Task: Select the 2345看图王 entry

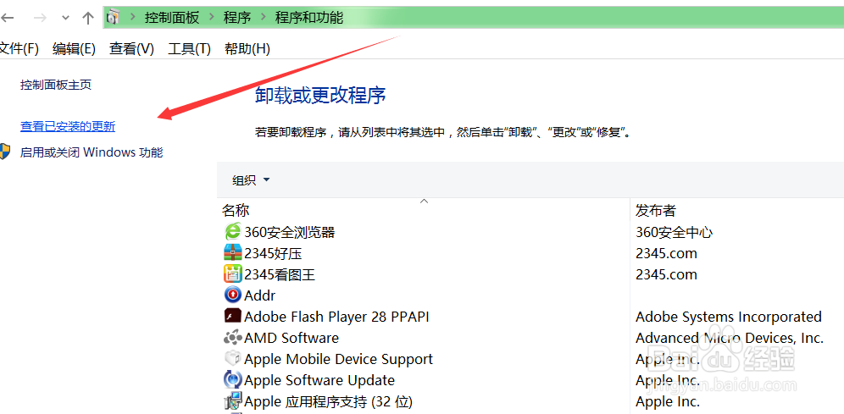Action: pos(280,275)
